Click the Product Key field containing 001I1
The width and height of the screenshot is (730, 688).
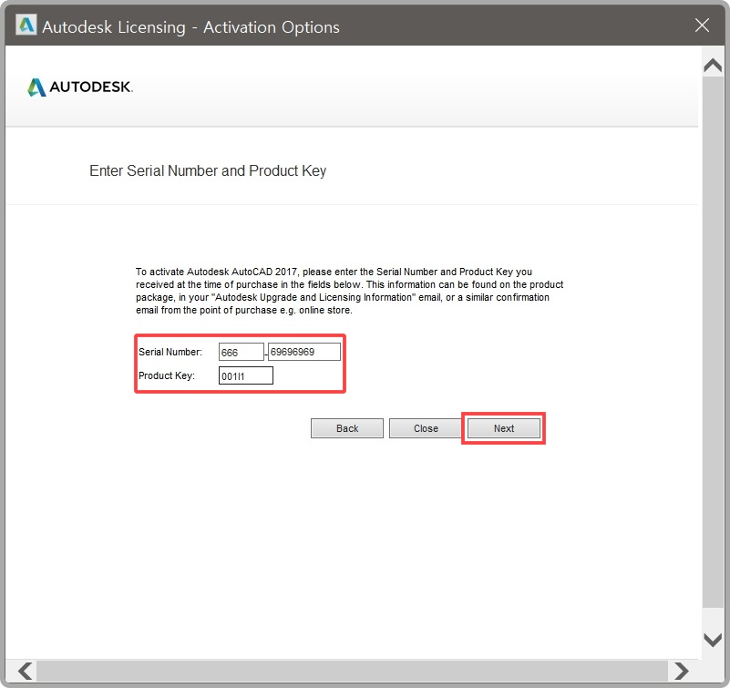click(x=246, y=375)
